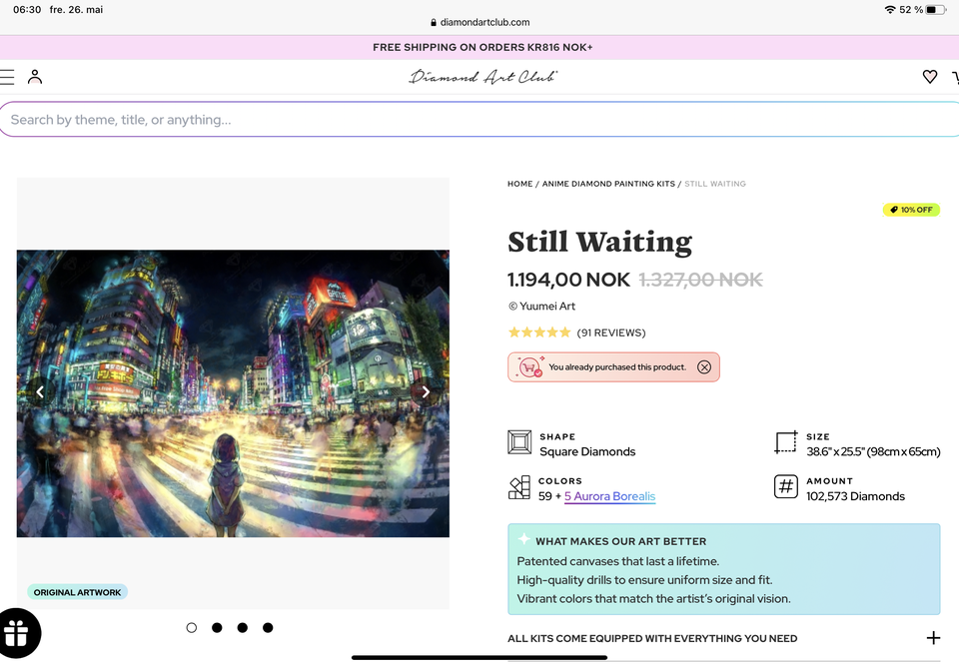Open the hamburger navigation menu
This screenshot has width=959, height=666.
click(6, 77)
